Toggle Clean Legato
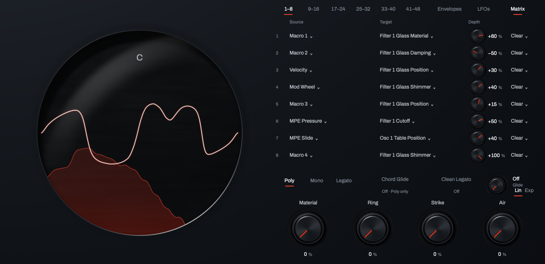 click(x=456, y=180)
